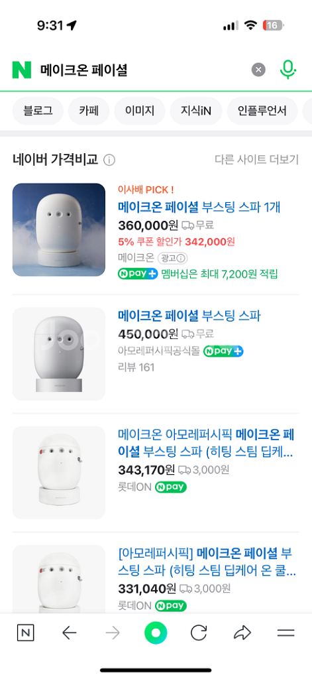The image size is (312, 679).
Task: Select the 지식iN tab
Action: tap(196, 111)
